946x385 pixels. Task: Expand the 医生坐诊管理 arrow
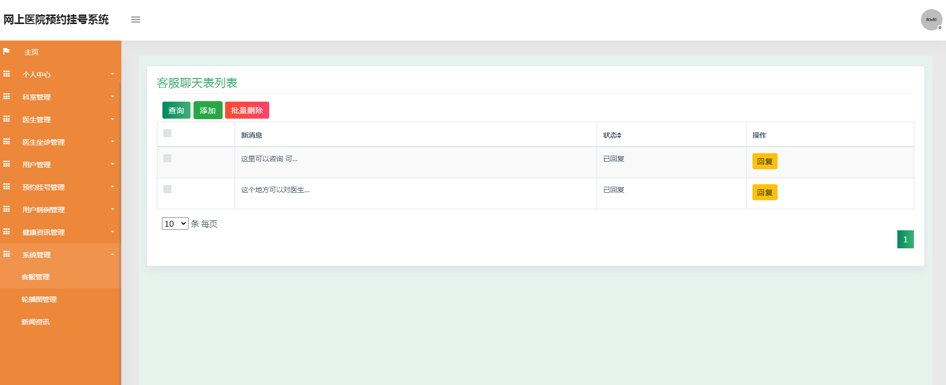click(112, 142)
